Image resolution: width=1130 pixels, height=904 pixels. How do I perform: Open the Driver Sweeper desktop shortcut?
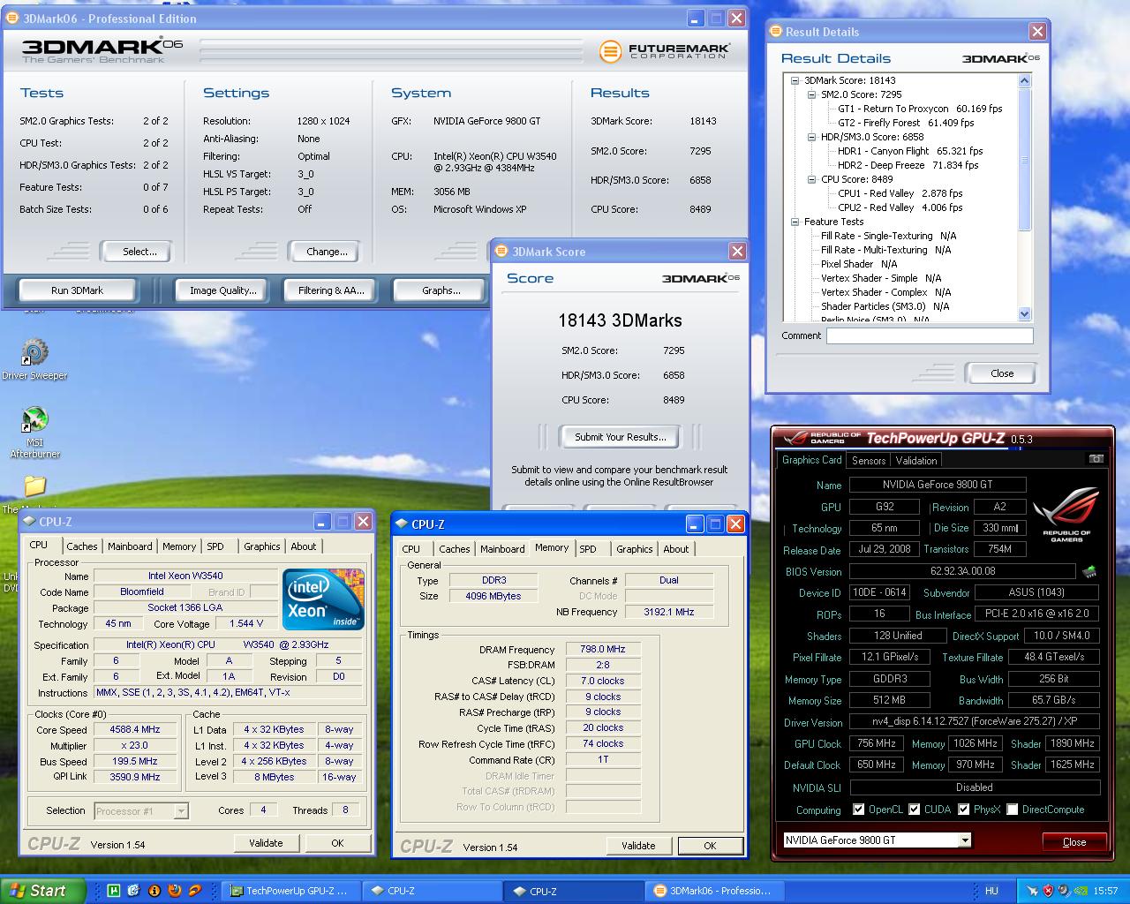coord(34,358)
